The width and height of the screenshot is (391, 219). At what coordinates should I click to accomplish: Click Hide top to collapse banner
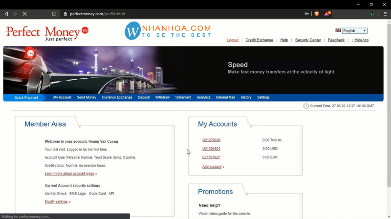361,40
